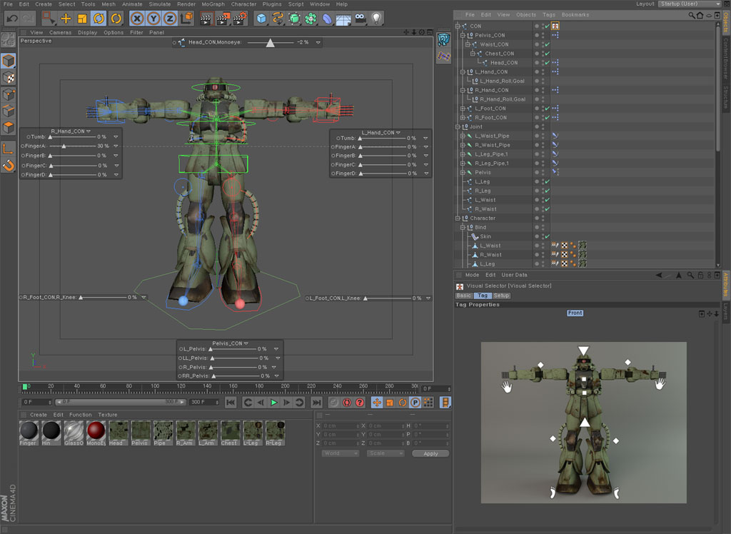Collapse the Character group node
731x534 pixels.
pos(458,218)
